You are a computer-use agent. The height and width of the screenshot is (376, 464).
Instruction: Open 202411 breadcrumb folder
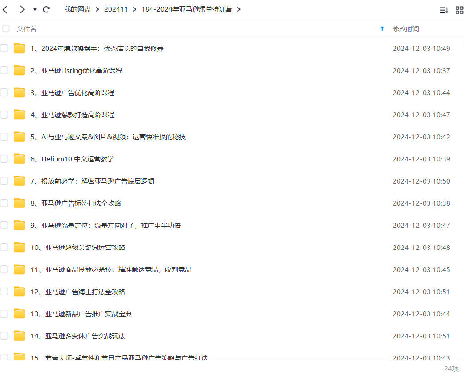tap(116, 9)
